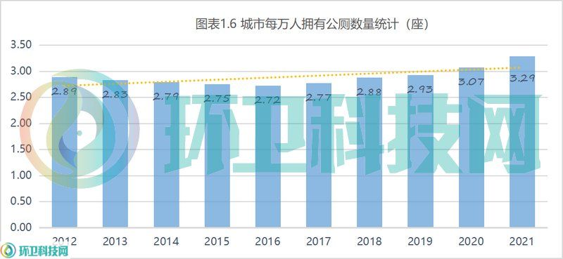Click the 2.00 y-axis value
This screenshot has height=259, width=563.
(21, 124)
